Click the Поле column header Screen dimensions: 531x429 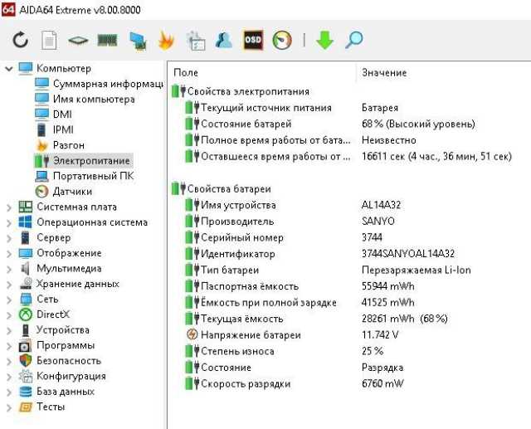(186, 73)
